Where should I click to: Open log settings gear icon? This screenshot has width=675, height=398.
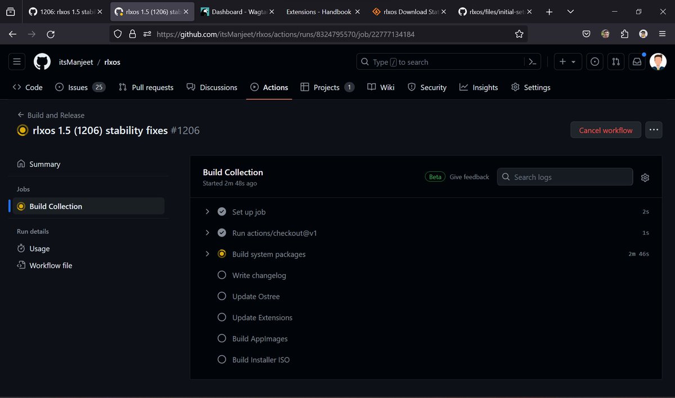tap(645, 177)
